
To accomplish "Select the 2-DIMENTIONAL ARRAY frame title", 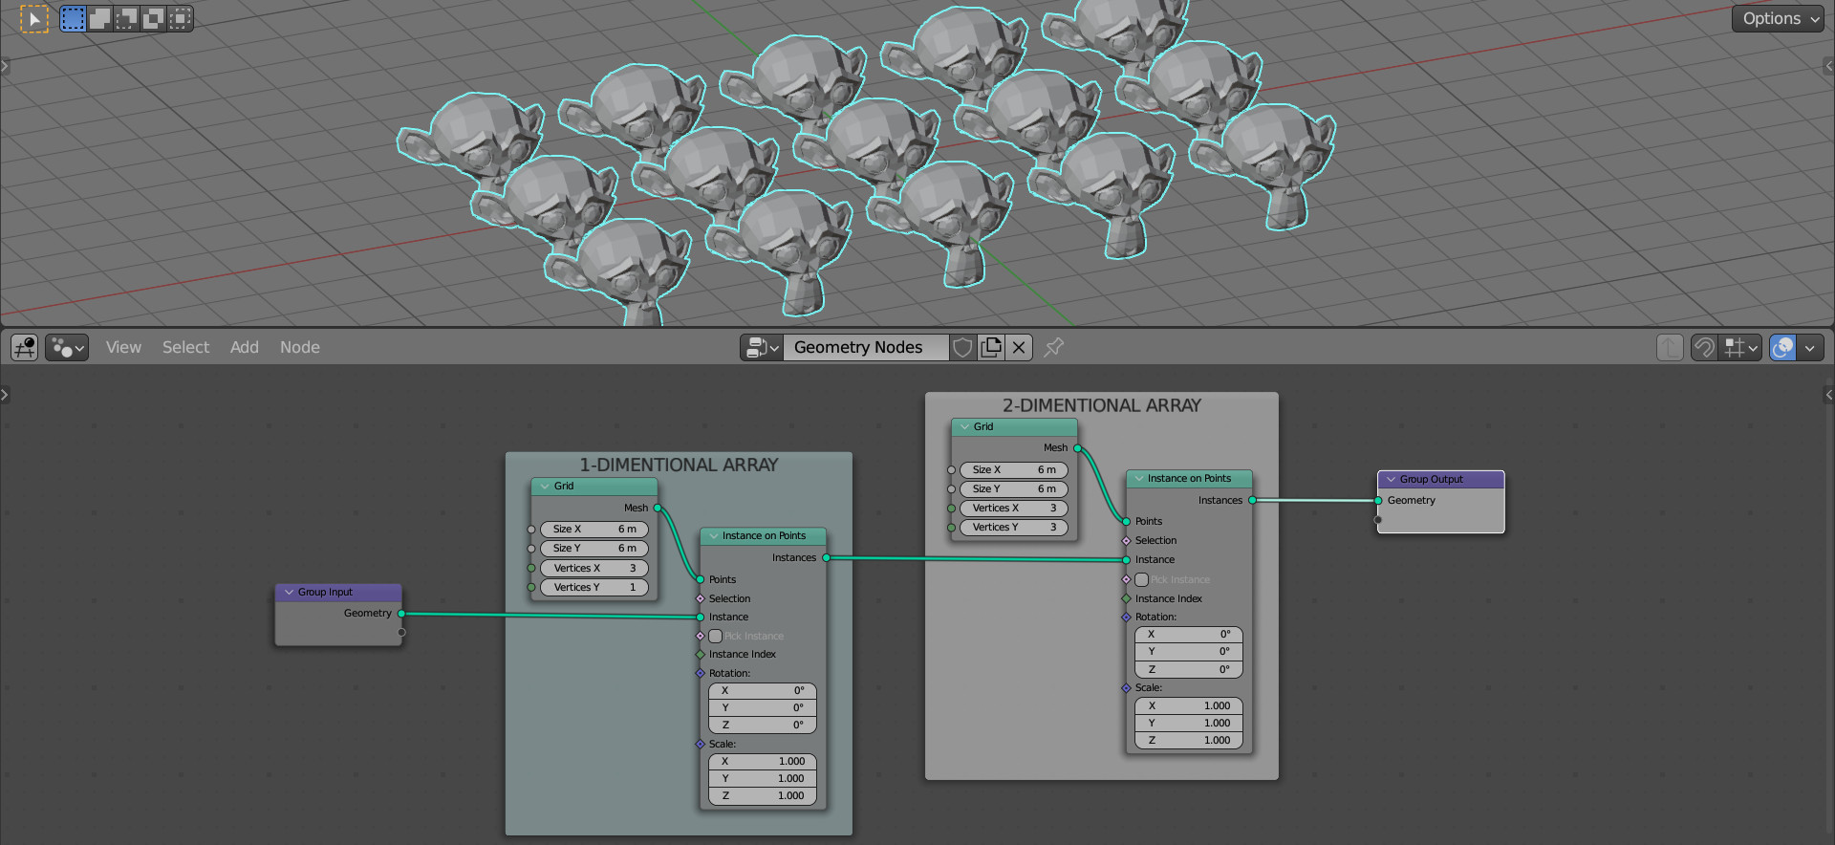I will [1102, 405].
